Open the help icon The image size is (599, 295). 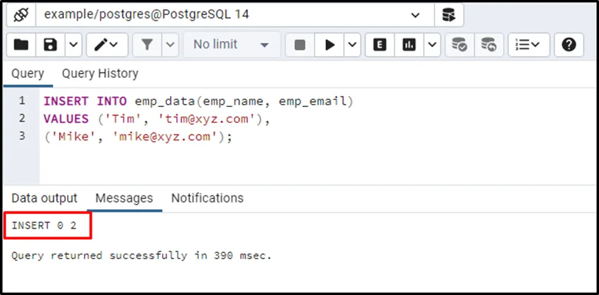point(569,44)
